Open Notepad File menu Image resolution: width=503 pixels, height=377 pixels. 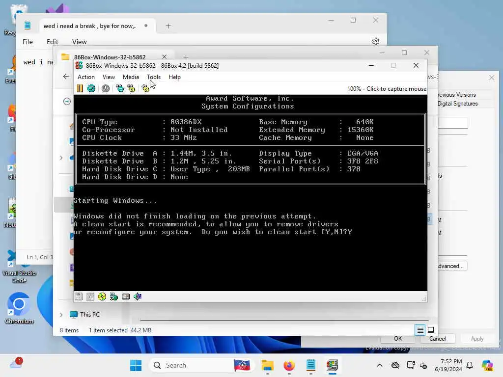(28, 42)
